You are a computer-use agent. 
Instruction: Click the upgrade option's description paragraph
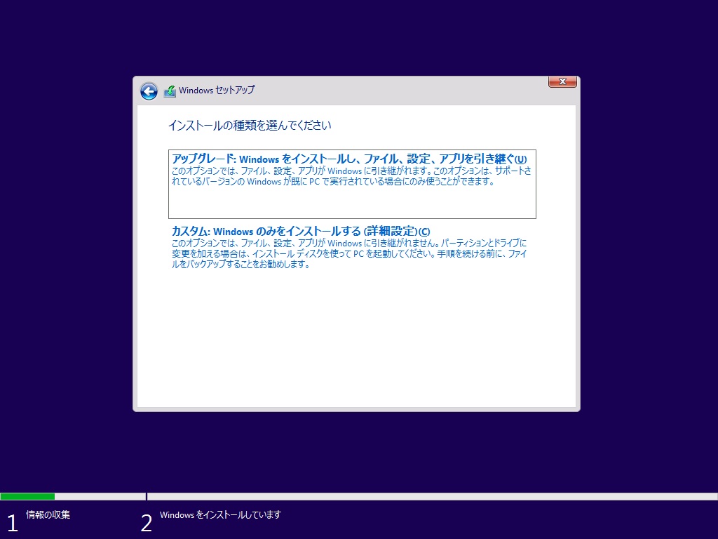351,176
